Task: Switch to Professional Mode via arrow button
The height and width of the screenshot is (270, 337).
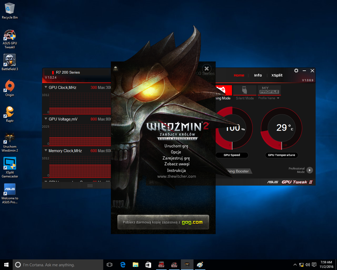Action: click(310, 170)
